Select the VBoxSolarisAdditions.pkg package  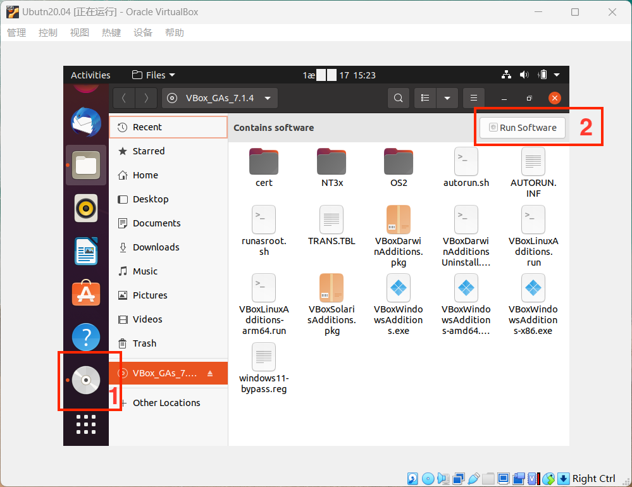[x=331, y=305]
